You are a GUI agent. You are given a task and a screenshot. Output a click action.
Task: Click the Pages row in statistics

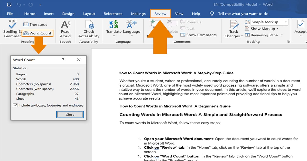pos(47,74)
